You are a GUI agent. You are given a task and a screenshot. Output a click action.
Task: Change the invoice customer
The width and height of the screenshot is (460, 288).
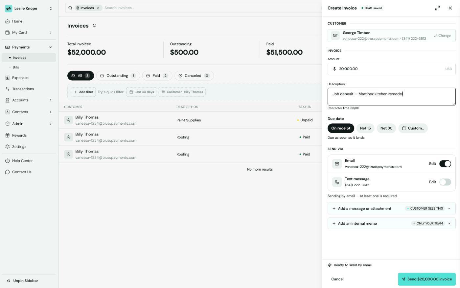pos(442,35)
